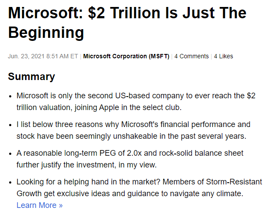Click the "8:51 AM ET" timestamp

click(62, 56)
